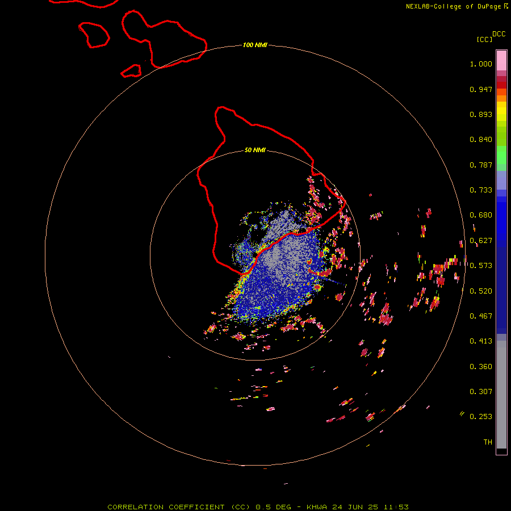Click the 0.733 scale value

[481, 190]
